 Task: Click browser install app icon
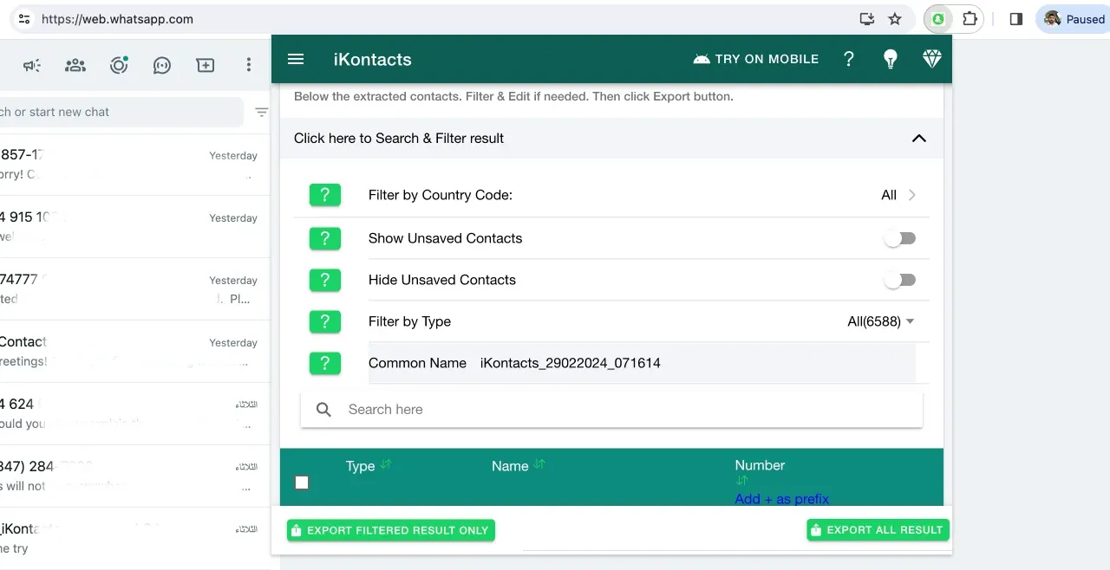866,19
